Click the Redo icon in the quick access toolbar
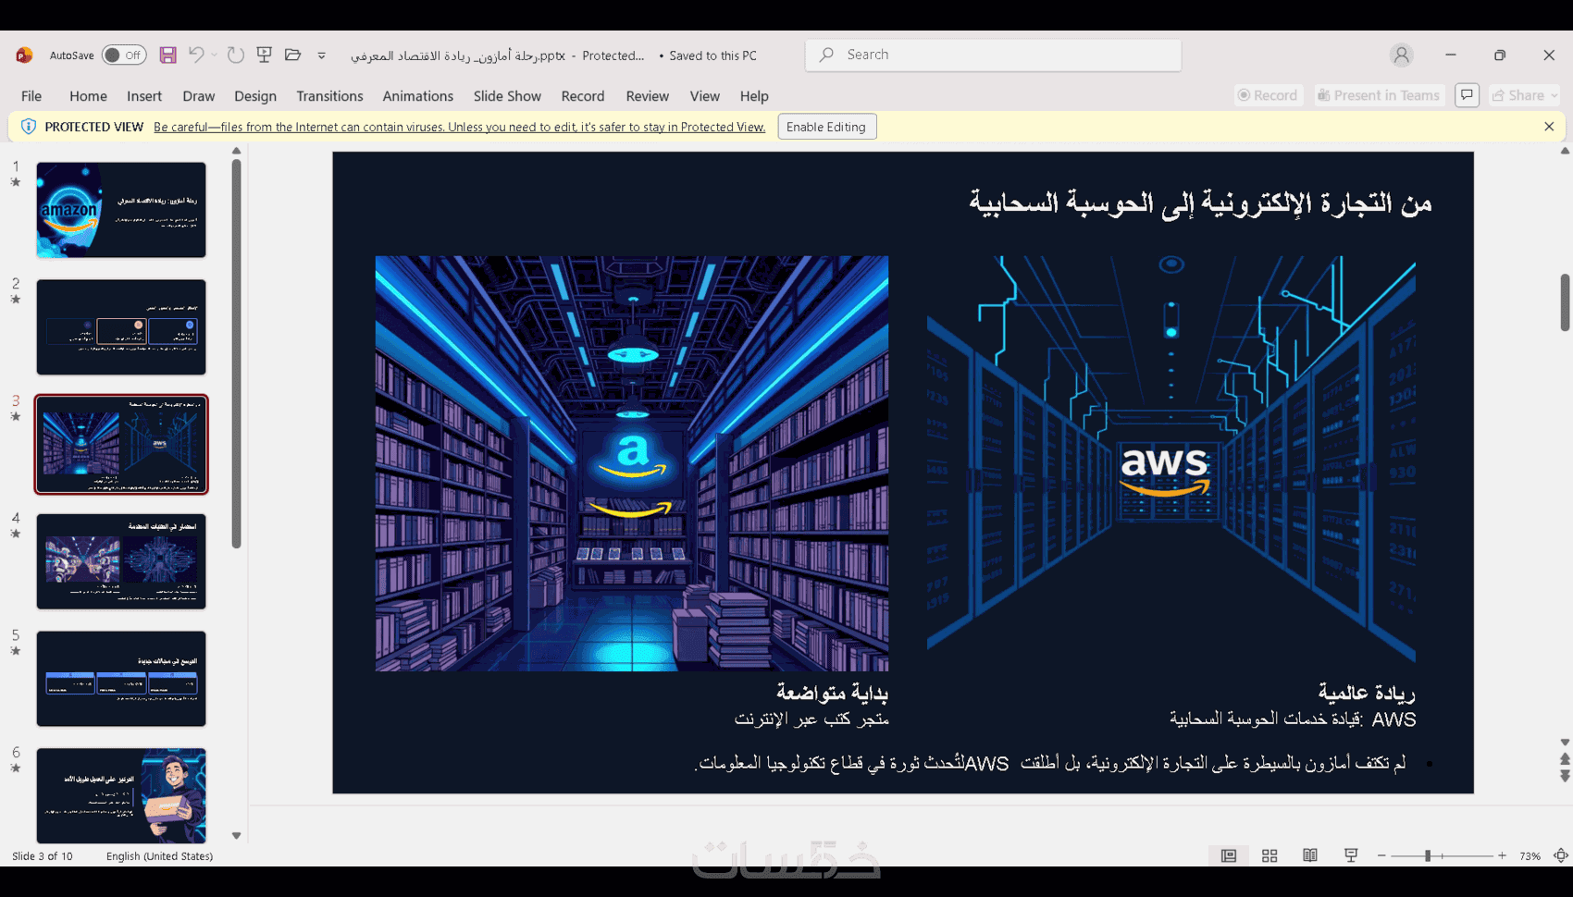Image resolution: width=1573 pixels, height=897 pixels. tap(236, 55)
